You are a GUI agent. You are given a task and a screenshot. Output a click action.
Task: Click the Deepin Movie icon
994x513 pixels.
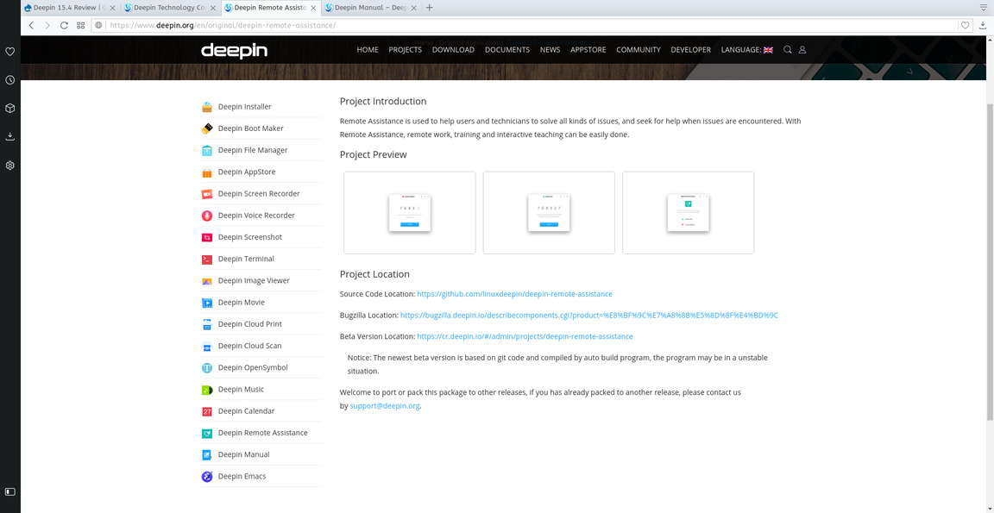point(207,303)
